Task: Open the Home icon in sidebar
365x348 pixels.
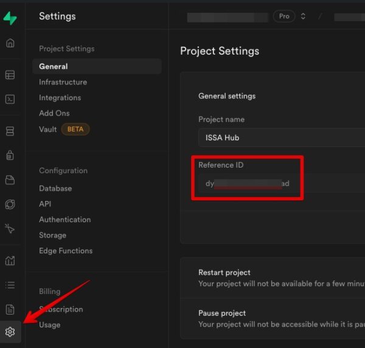Action: 10,44
